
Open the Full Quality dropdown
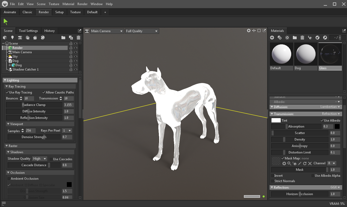pos(142,31)
